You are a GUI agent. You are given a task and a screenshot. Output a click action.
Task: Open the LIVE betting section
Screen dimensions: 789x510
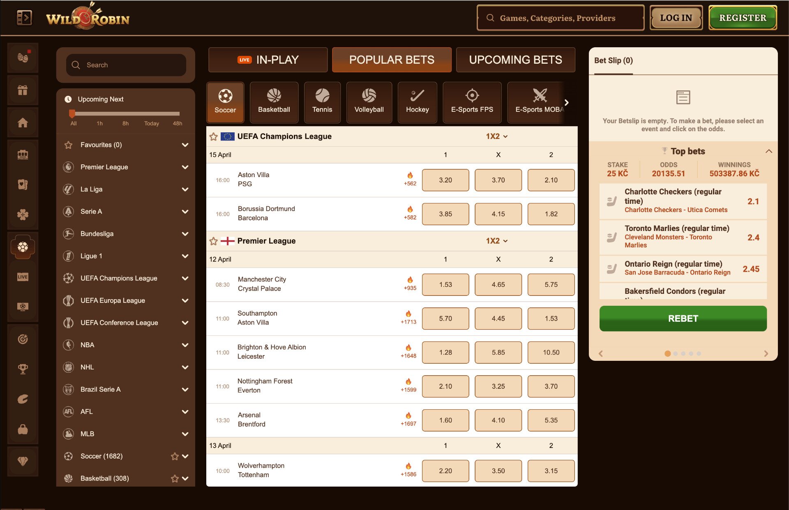click(23, 276)
